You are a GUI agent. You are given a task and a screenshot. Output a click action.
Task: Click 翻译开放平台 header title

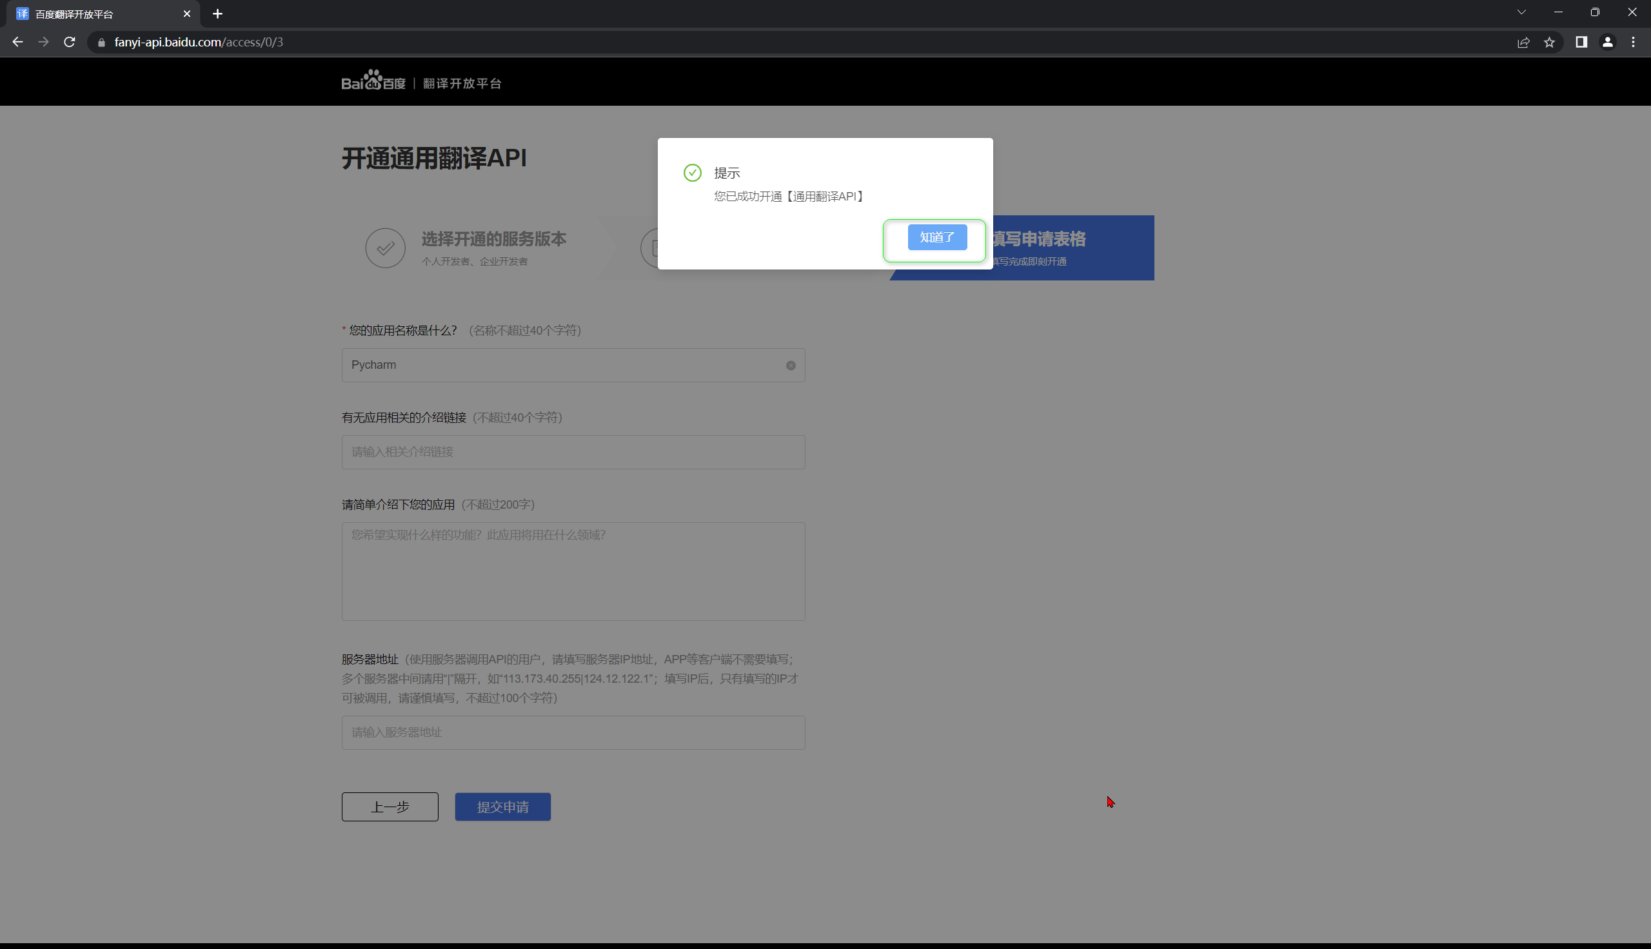point(462,83)
